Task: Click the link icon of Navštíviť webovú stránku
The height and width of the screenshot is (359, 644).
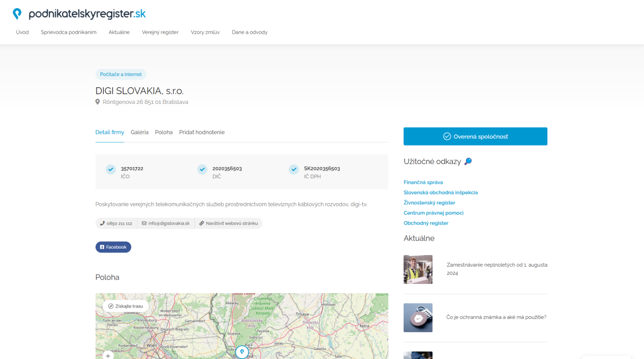Action: [202, 223]
